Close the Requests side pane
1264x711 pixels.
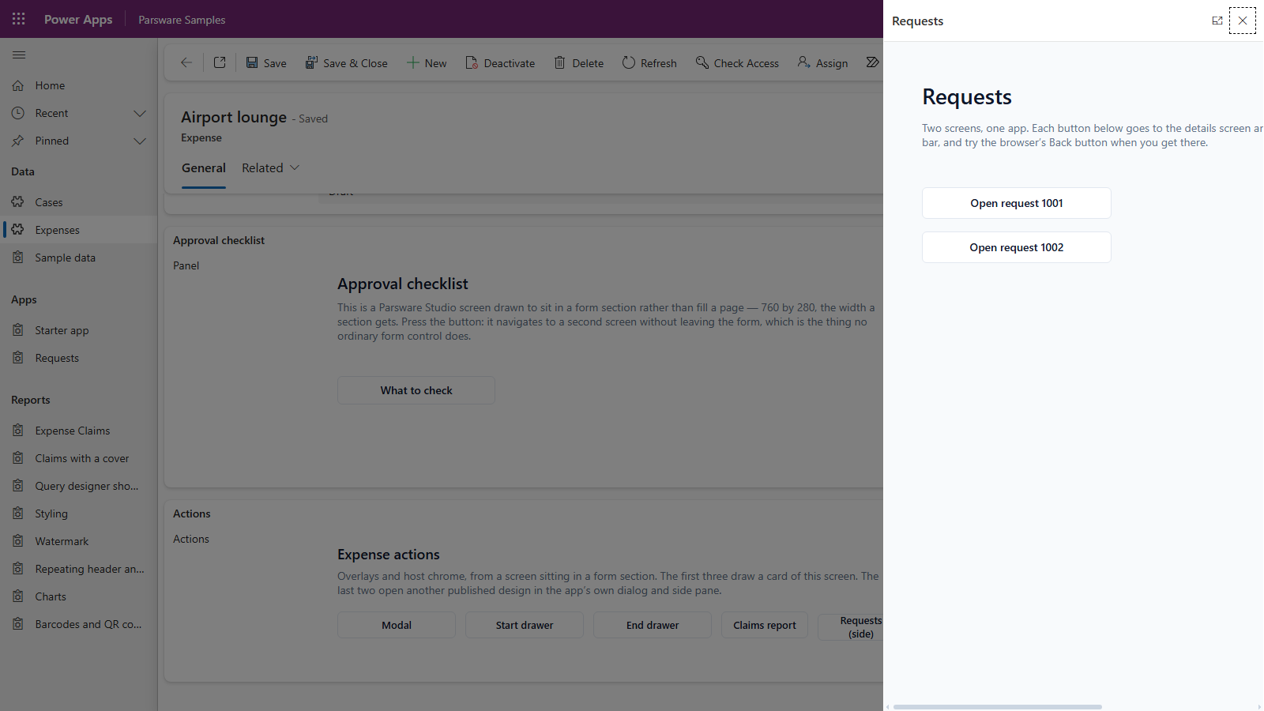click(x=1243, y=21)
